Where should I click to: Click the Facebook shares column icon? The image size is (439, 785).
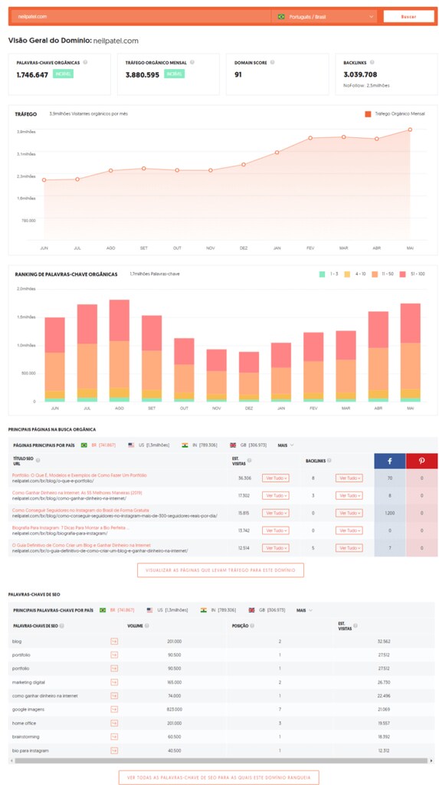pyautogui.click(x=390, y=461)
